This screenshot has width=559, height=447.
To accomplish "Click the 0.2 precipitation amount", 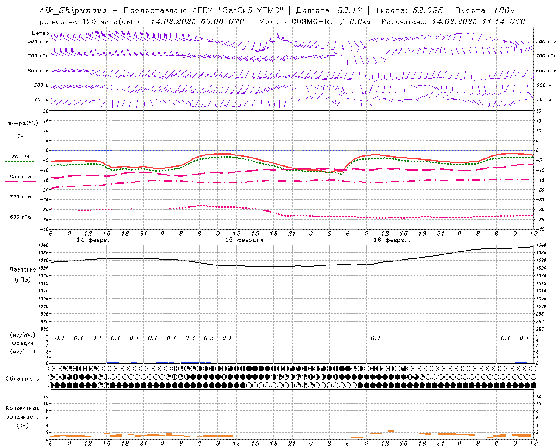I will 209,338.
